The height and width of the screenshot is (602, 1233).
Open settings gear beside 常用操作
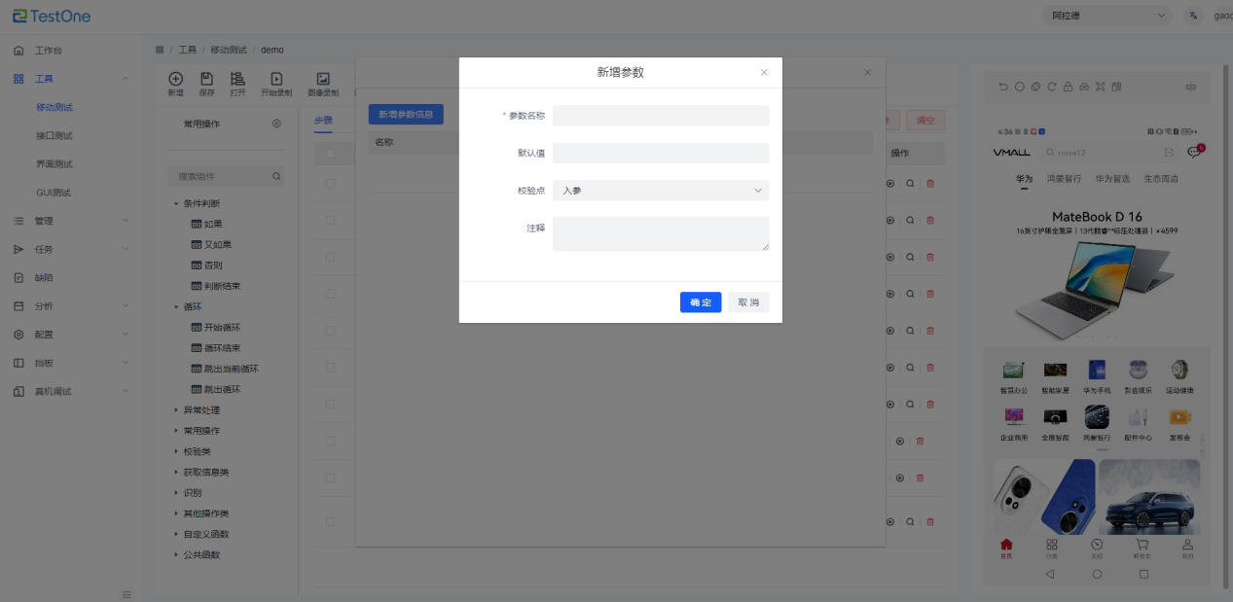click(x=276, y=124)
